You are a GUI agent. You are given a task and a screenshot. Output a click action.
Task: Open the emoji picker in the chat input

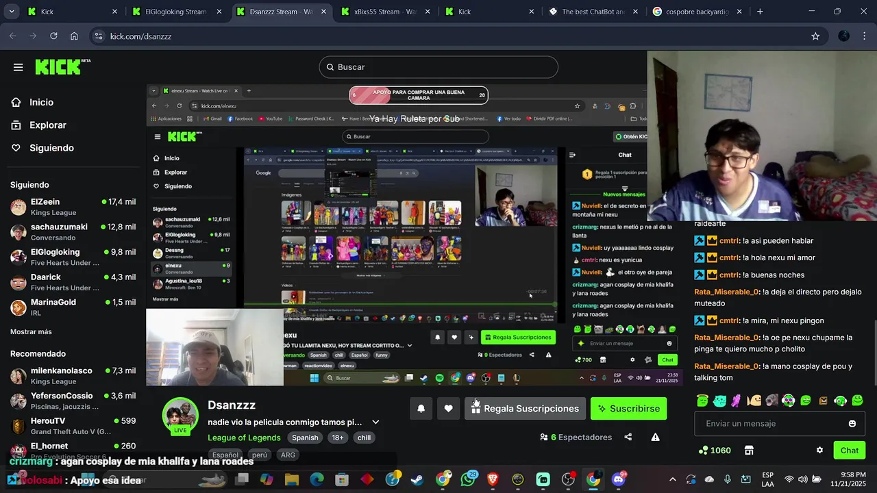tap(852, 423)
